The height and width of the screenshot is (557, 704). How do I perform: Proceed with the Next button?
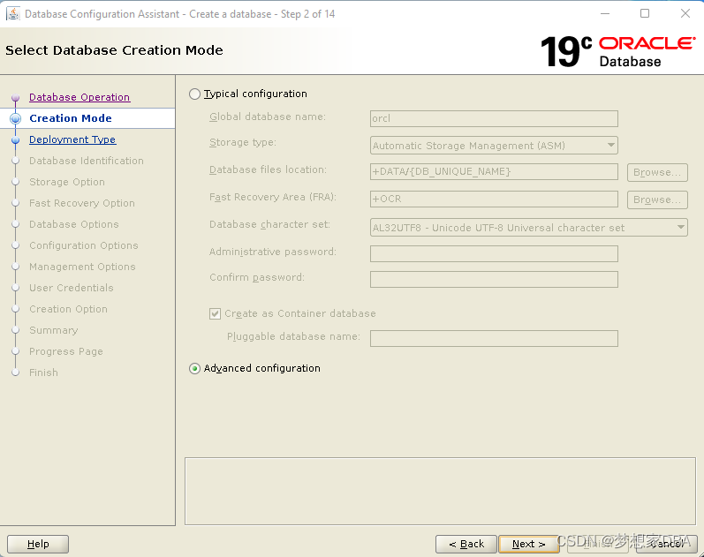529,544
